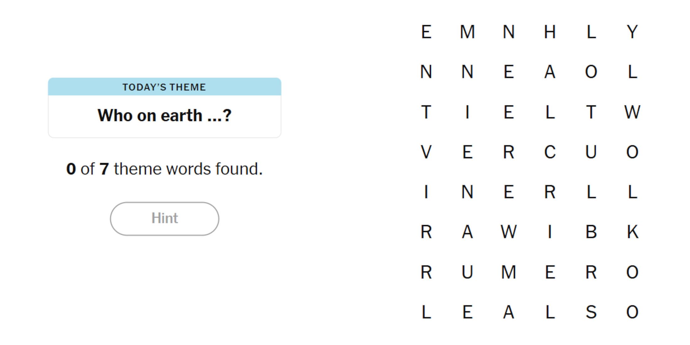
Task: Click the O in the bottom-right corner
Action: [634, 312]
